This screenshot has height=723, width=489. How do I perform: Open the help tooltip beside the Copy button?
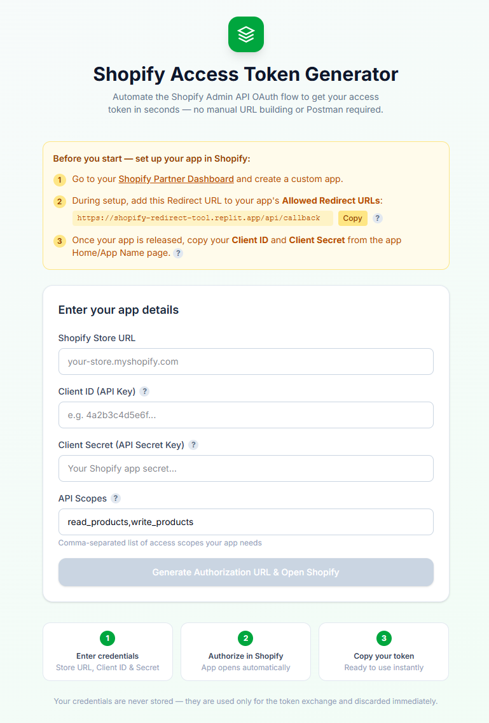point(378,218)
